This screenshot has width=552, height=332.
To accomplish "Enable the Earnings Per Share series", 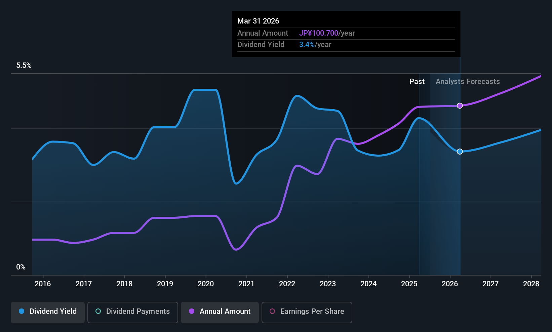I will [x=307, y=312].
